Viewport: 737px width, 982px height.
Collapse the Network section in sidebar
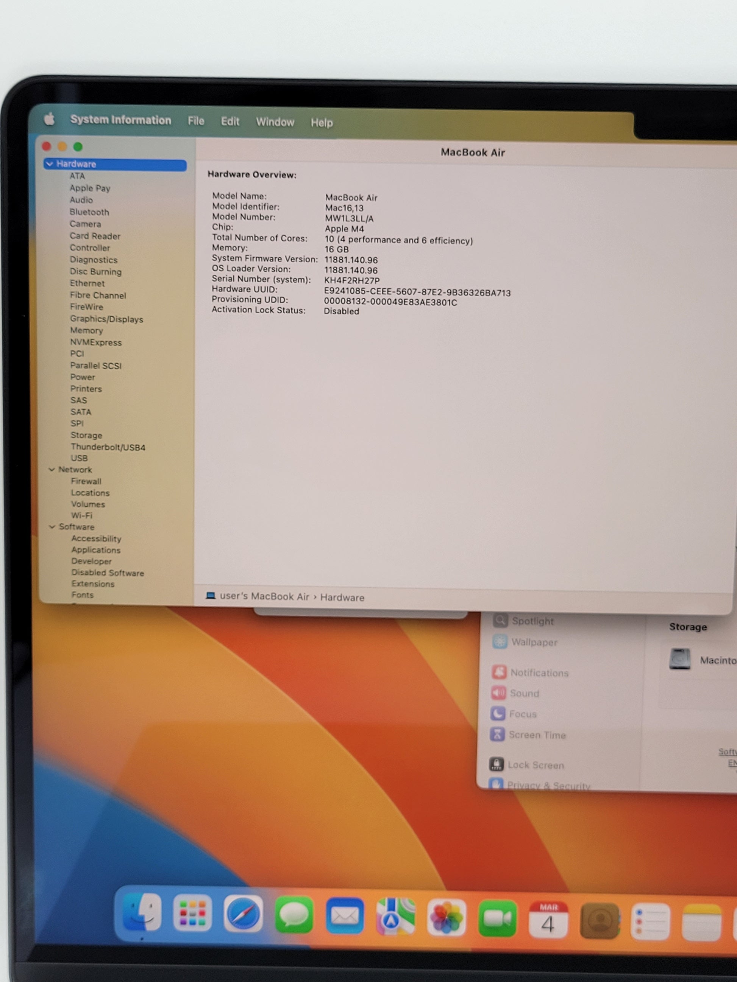52,470
